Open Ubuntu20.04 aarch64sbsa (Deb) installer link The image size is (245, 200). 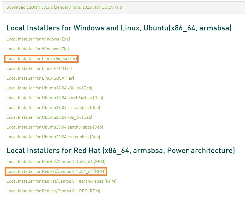point(55,127)
